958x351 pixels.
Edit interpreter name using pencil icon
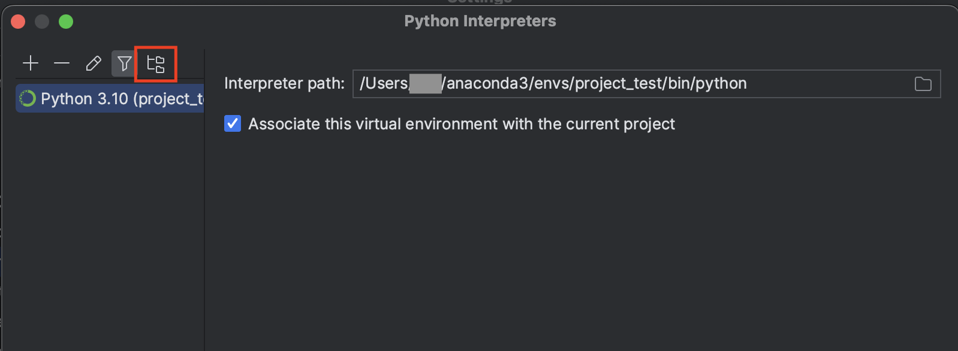[94, 63]
